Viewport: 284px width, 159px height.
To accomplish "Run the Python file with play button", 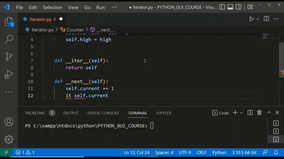I will pos(251,19).
